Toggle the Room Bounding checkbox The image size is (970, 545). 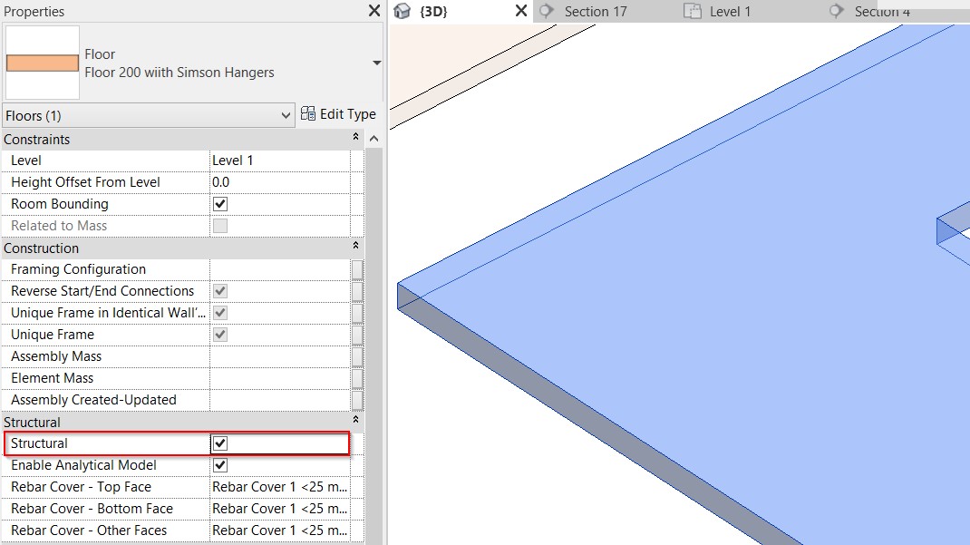click(219, 204)
